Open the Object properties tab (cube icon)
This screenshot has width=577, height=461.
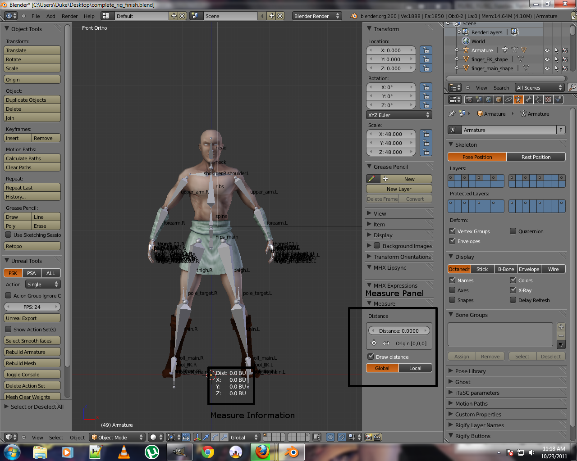499,99
